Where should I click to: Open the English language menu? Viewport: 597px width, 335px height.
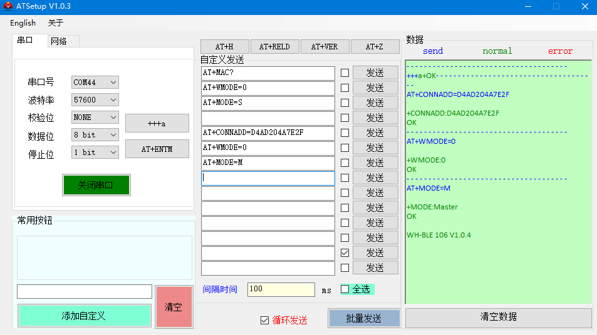(23, 23)
